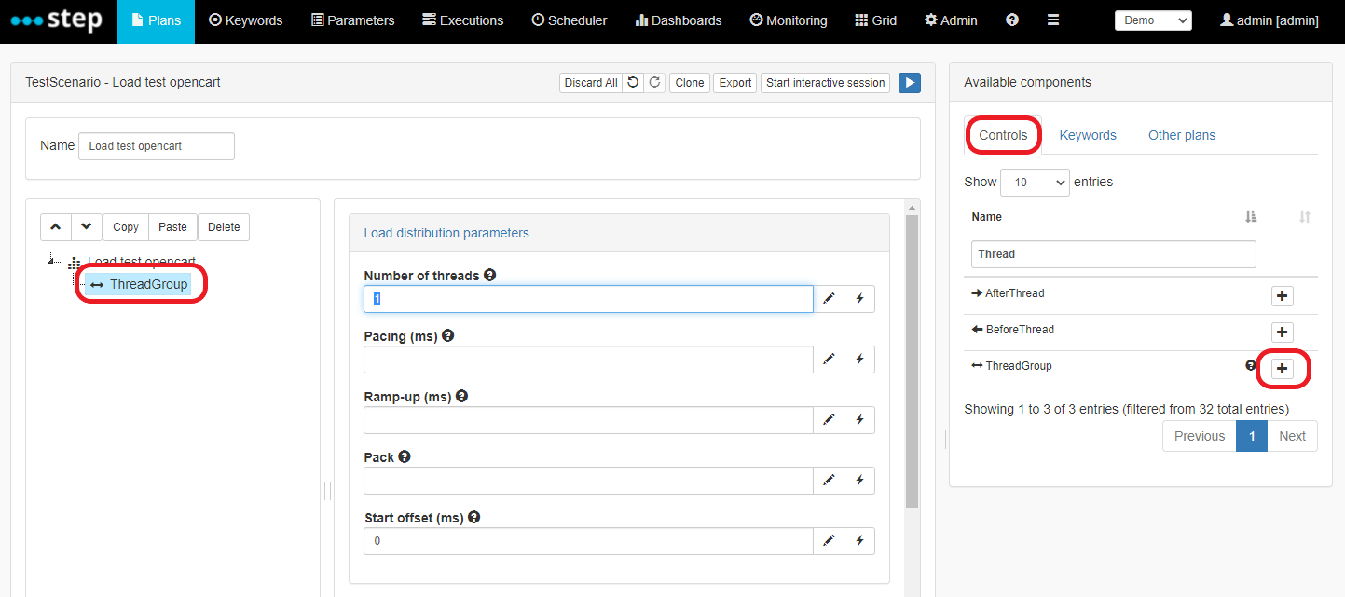Switch to the Keywords tab in Available components
The height and width of the screenshot is (597, 1345).
1088,135
